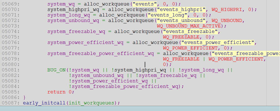Click !system_unbound_wq on line 05082
280x111 pixels.
click(96, 75)
